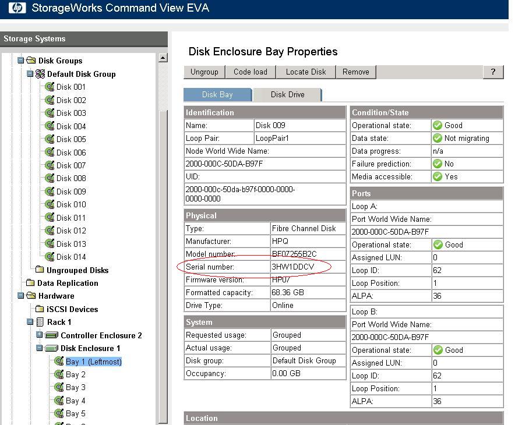The width and height of the screenshot is (522, 425).
Task: Click the Disk group value Default Disk Group
Action: [x=304, y=360]
